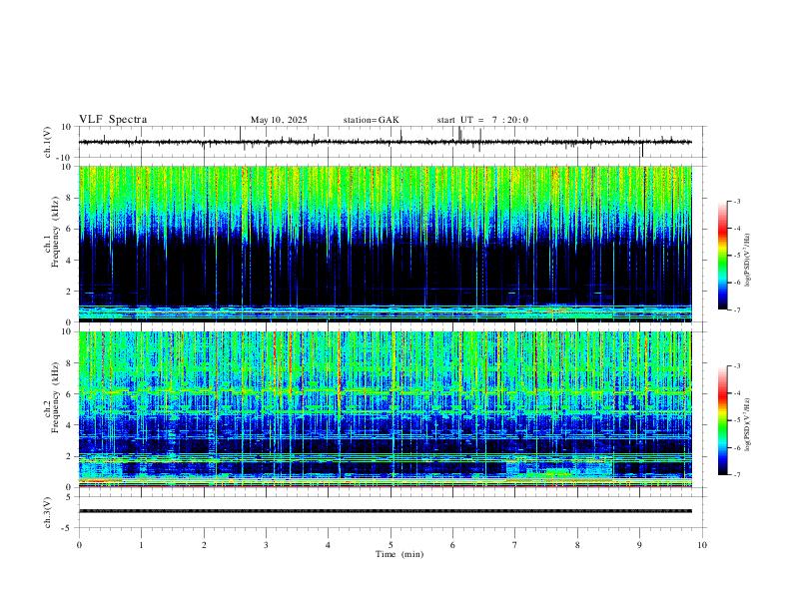The width and height of the screenshot is (791, 611).
Task: Click the 'start UT = 7 : 20: 0' text
Action: pos(482,120)
